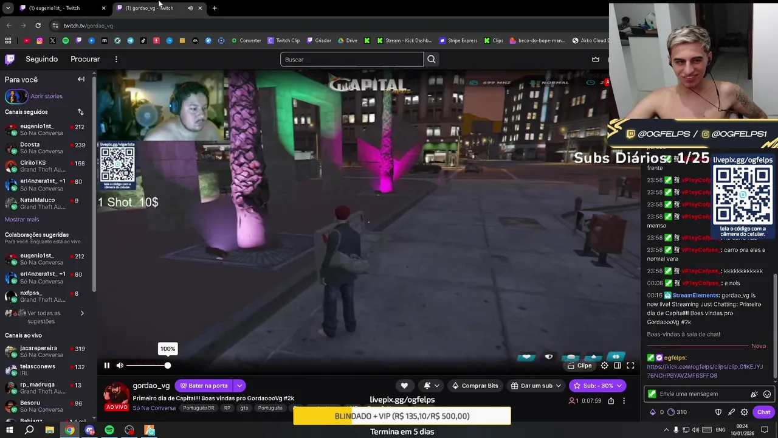The image size is (778, 438).
Task: Share the stream with the share icon
Action: pyautogui.click(x=611, y=401)
